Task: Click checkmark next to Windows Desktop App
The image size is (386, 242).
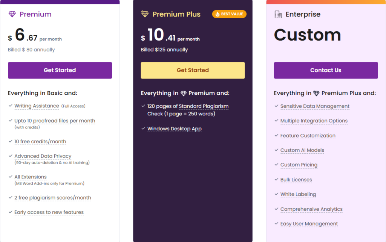Action: point(143,129)
